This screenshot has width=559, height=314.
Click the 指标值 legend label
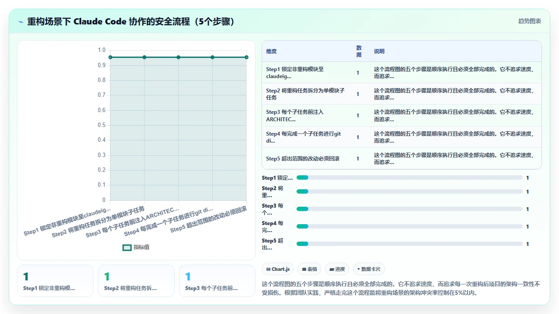(x=141, y=247)
